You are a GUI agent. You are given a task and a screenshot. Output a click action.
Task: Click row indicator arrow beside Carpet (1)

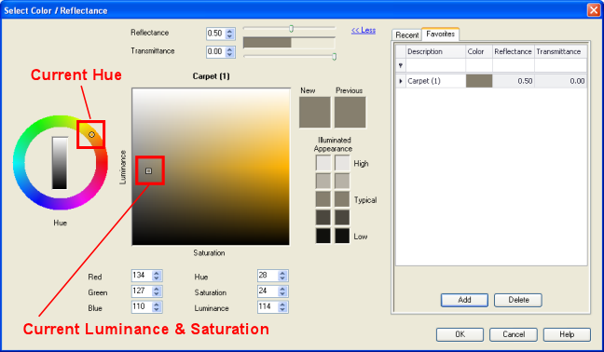click(x=401, y=81)
